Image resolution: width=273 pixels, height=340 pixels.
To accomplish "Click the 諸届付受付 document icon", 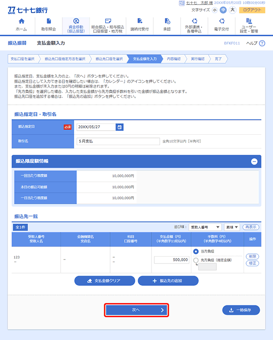I will 139,21.
